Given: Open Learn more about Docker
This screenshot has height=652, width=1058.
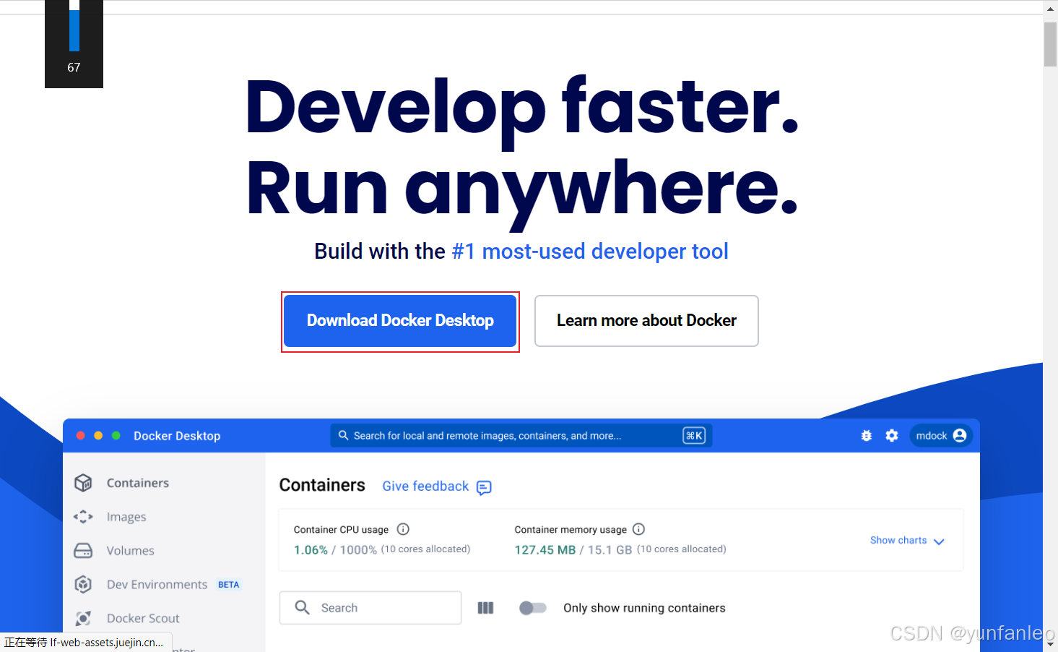Looking at the screenshot, I should tap(646, 321).
